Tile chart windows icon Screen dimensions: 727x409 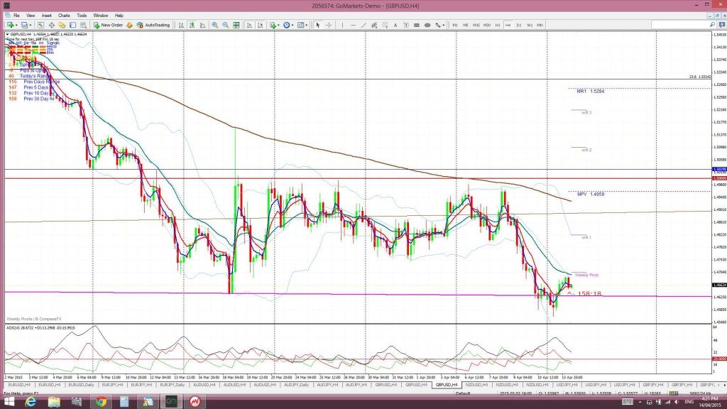pos(236,25)
